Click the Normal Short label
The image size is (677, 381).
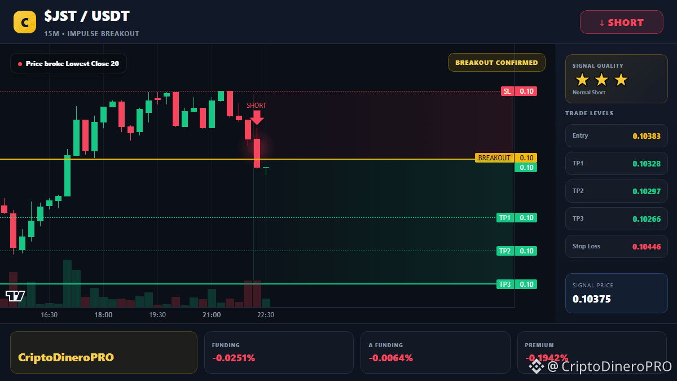click(589, 93)
